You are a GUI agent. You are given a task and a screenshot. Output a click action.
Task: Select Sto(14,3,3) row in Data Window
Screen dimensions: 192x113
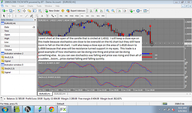[x=18, y=69]
